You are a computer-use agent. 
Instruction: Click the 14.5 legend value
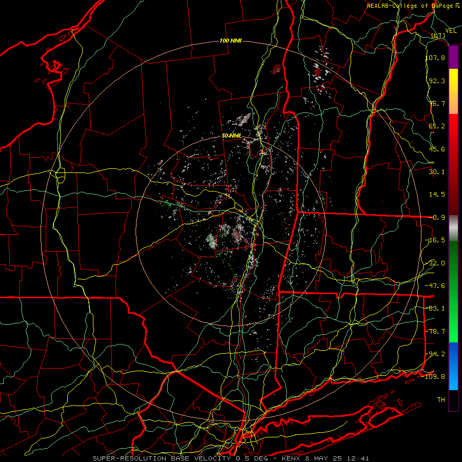point(437,195)
